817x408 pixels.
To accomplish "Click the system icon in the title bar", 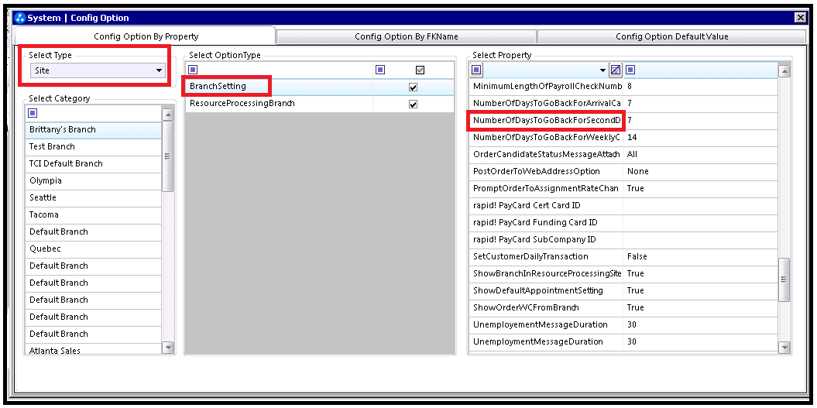I will pos(20,18).
